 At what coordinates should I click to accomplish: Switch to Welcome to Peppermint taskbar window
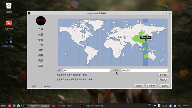[93, 106]
